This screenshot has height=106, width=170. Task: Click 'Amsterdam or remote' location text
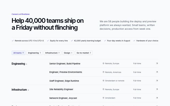tap(115, 81)
